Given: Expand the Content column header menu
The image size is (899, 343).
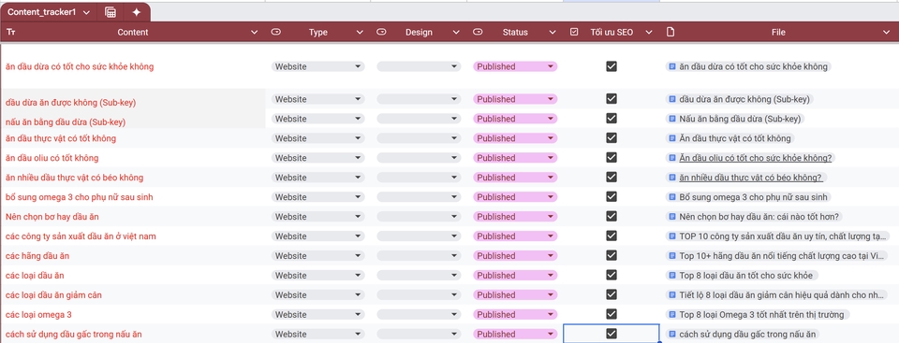Looking at the screenshot, I should coord(255,33).
